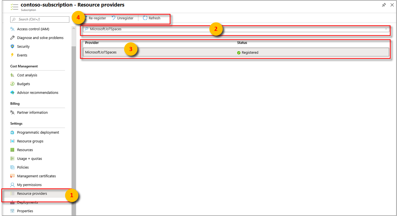Go to Deployments in the sidebar
397x216 pixels.
27,202
